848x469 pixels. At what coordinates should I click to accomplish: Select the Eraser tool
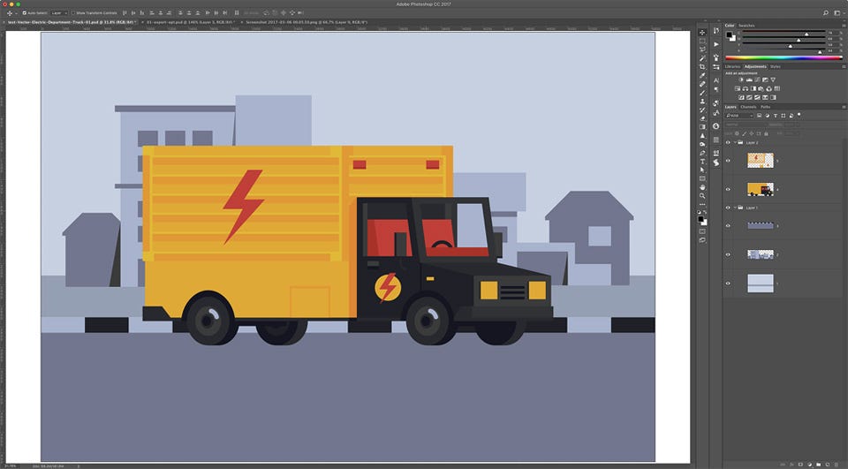(702, 118)
